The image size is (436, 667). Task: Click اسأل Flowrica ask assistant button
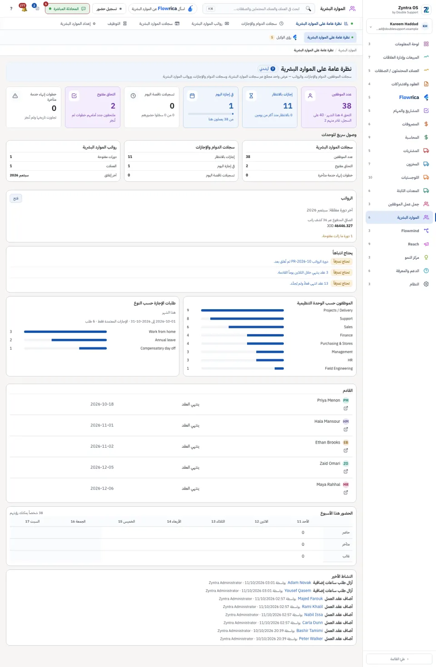click(x=163, y=9)
